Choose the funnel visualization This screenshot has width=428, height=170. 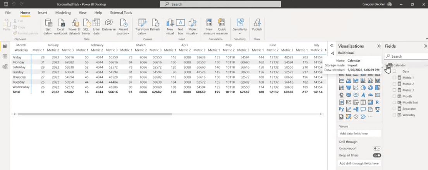coord(349,88)
